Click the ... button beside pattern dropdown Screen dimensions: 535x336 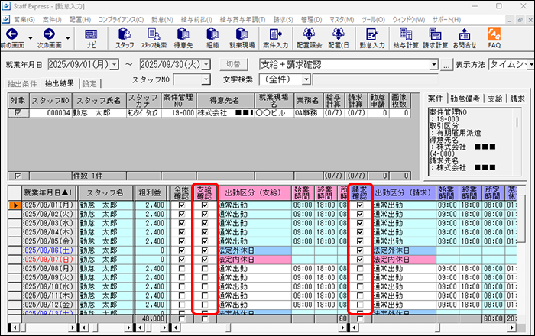(x=446, y=64)
